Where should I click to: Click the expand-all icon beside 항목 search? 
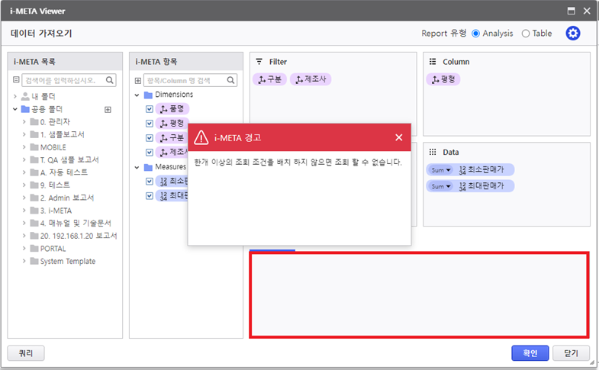[x=138, y=80]
